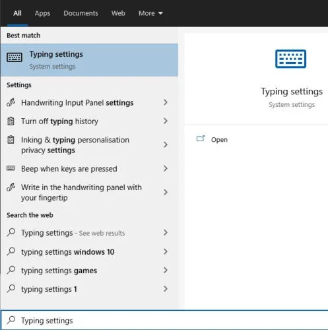The image size is (328, 330).
Task: Open Beep when keys are pressed result
Action: point(89,169)
